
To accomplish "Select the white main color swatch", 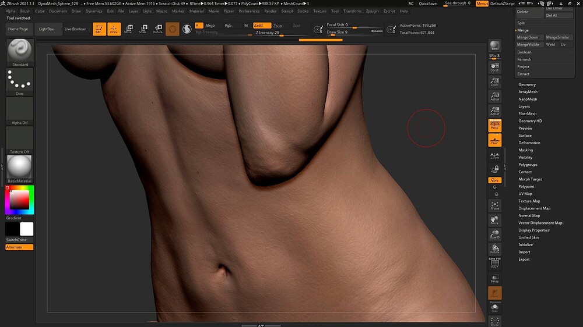I will point(26,229).
